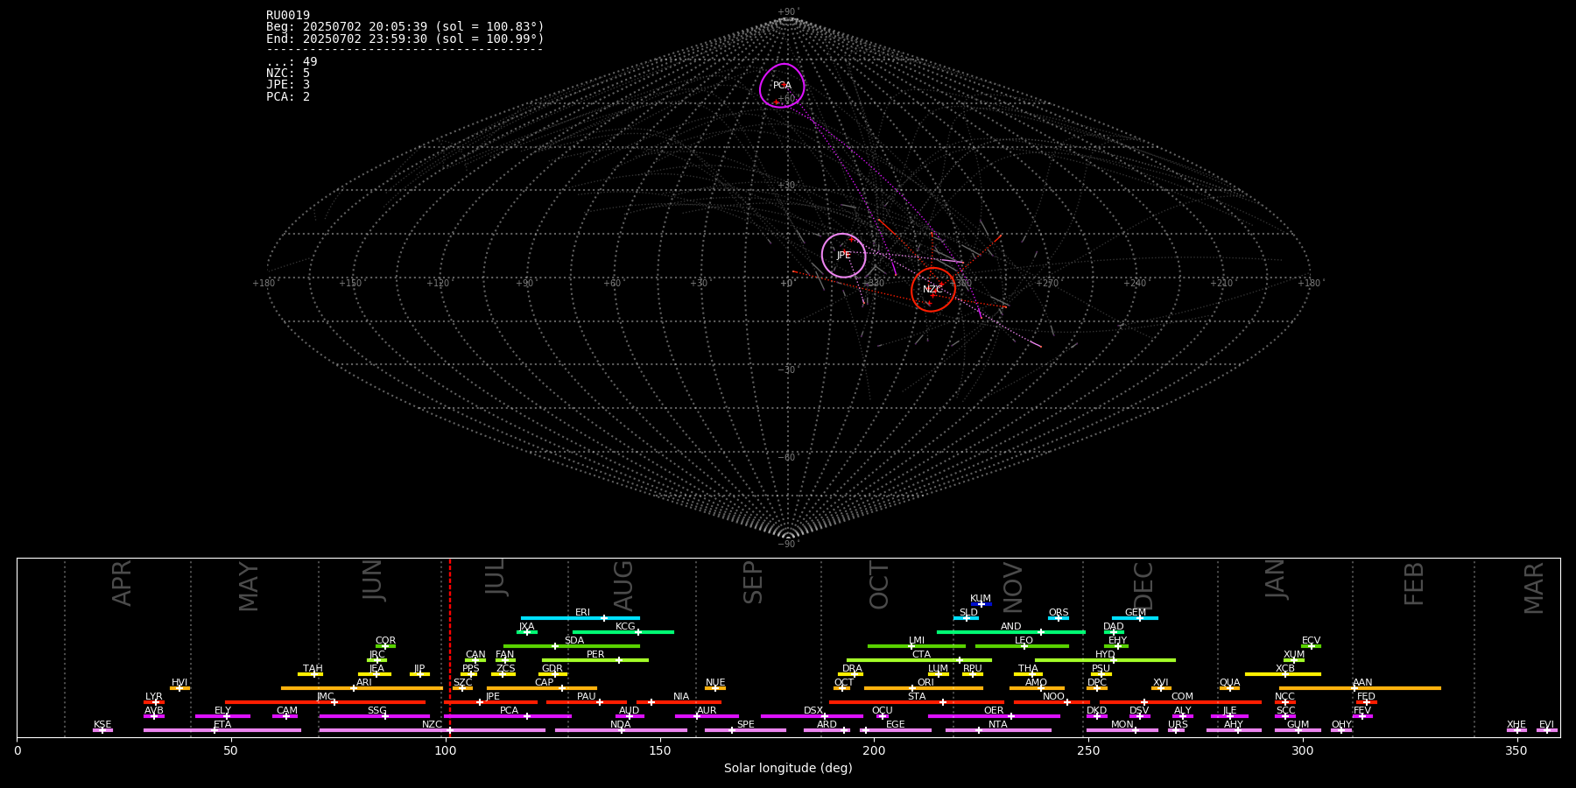Screen dimensions: 1576x788
Task: Click the +120° longitude grid label
Action: pyautogui.click(x=439, y=283)
